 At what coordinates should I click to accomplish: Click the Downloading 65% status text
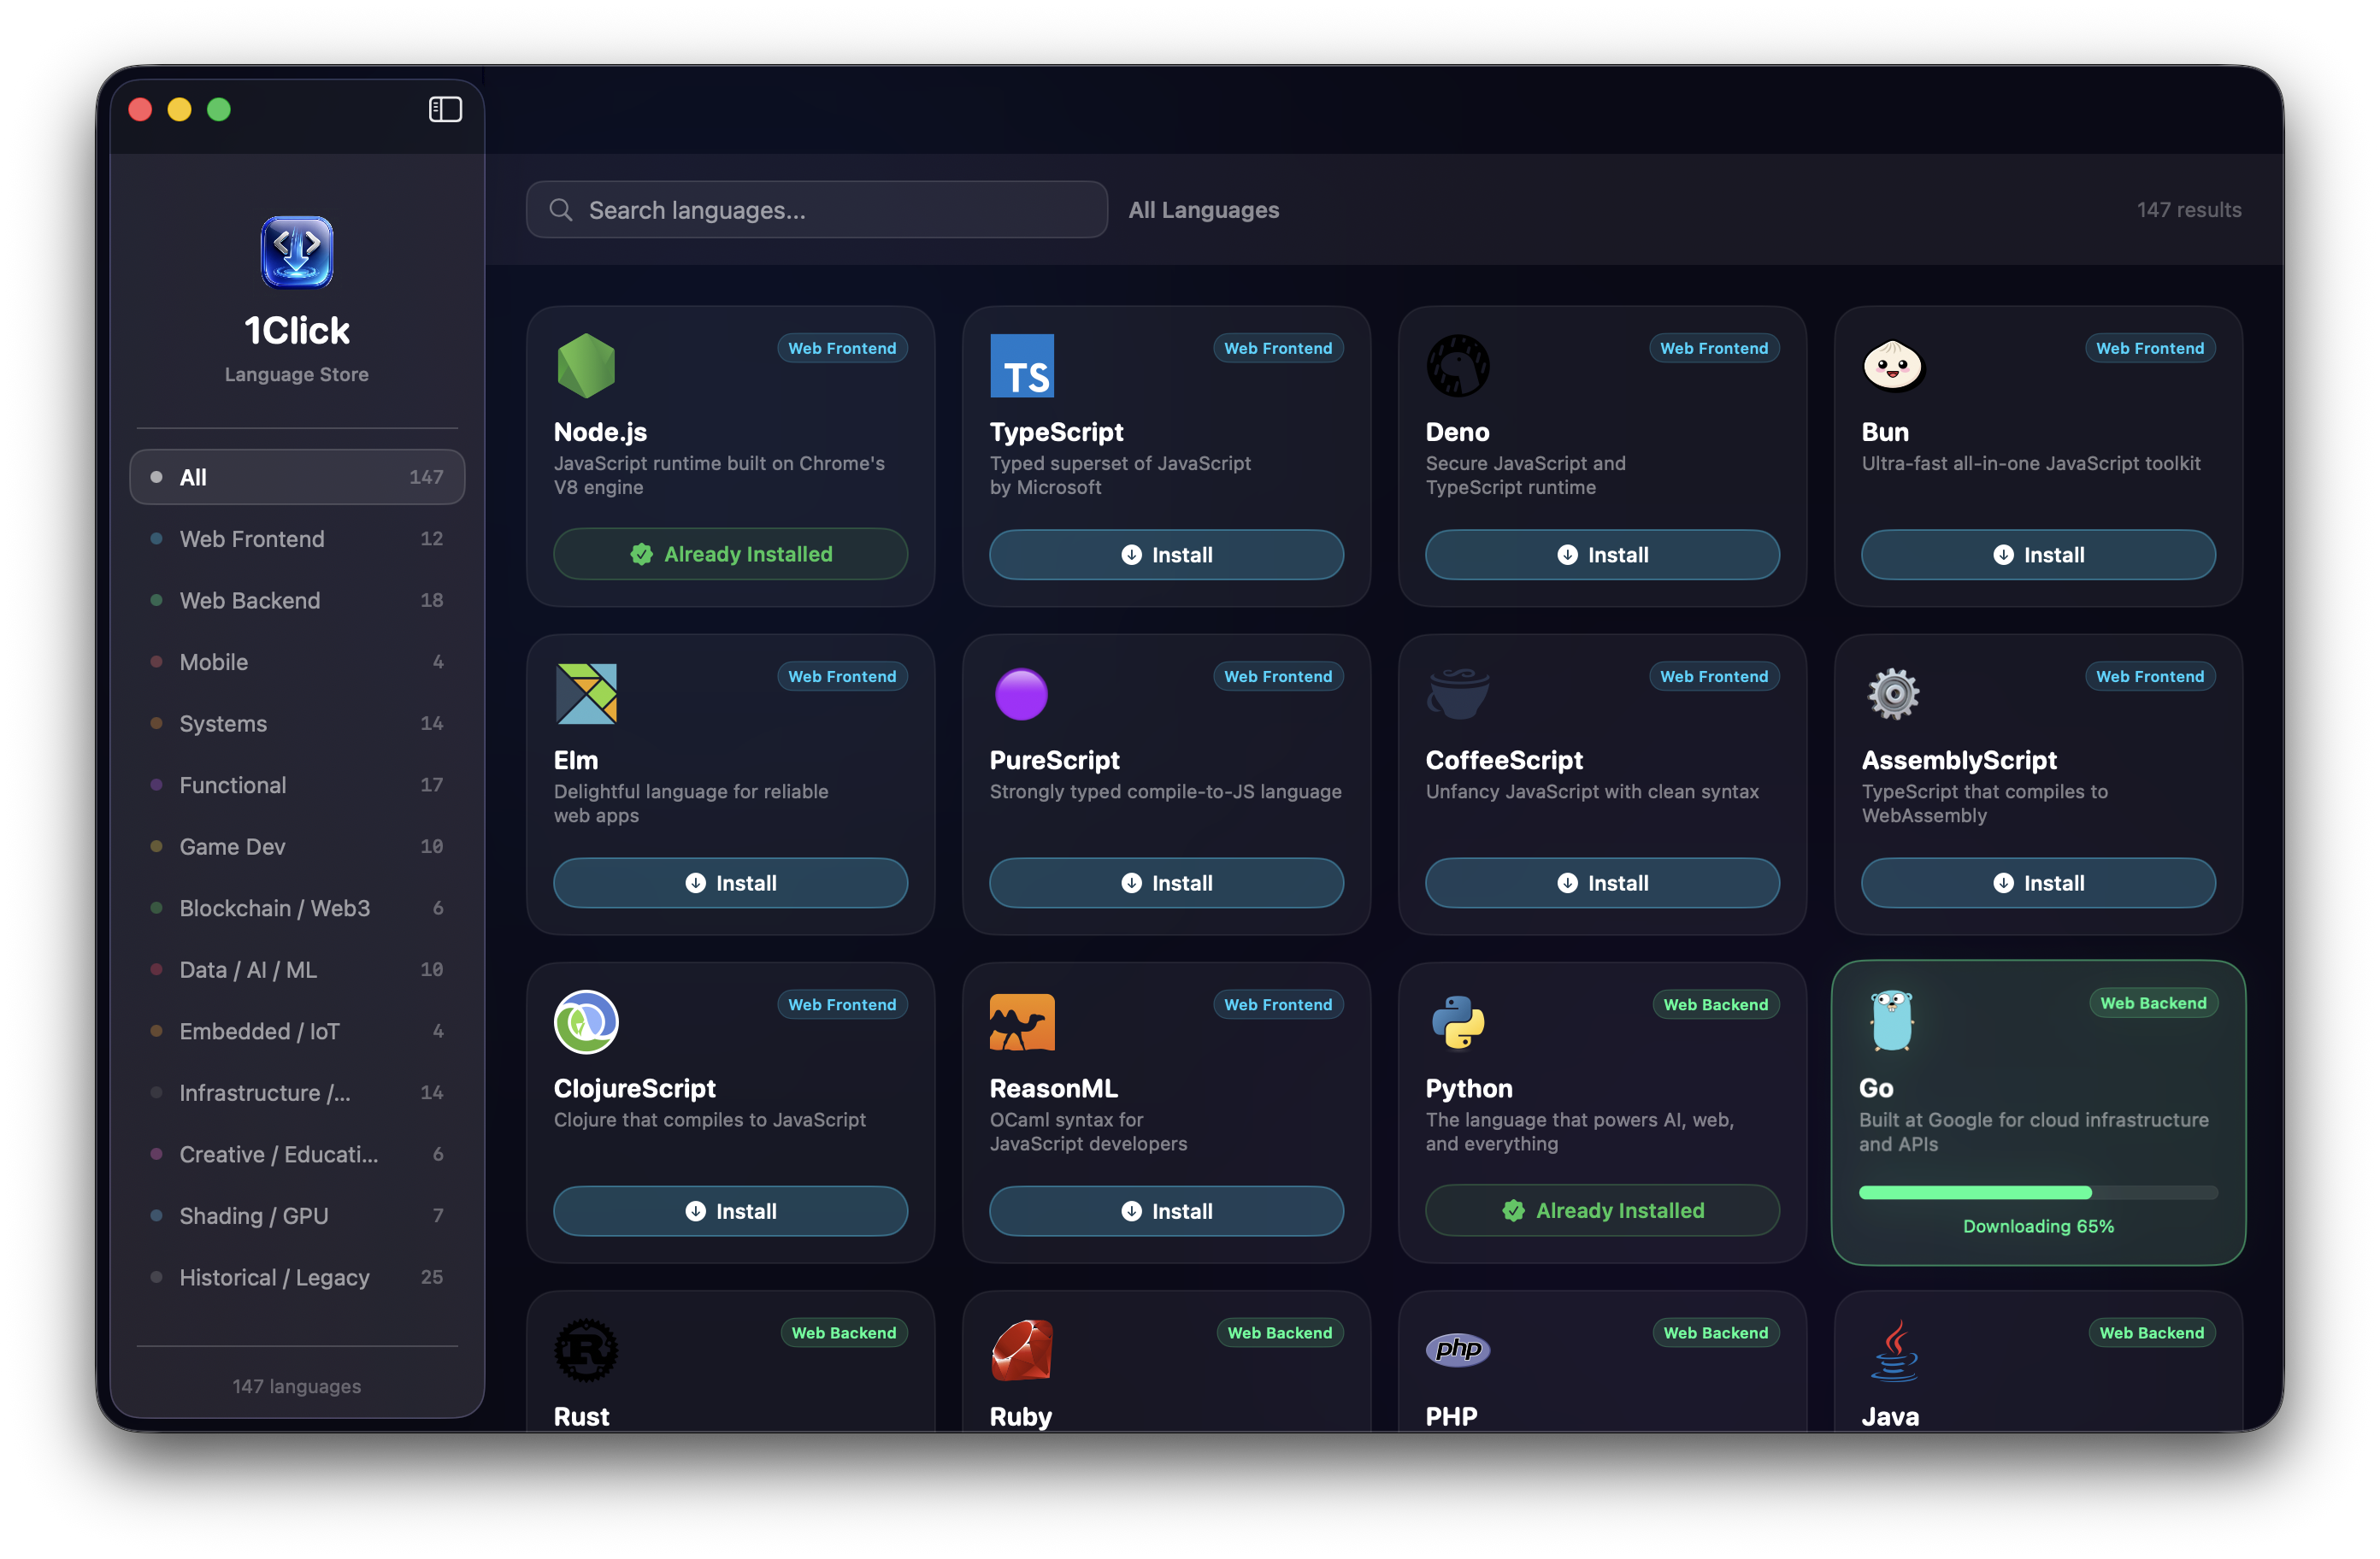tap(2038, 1226)
